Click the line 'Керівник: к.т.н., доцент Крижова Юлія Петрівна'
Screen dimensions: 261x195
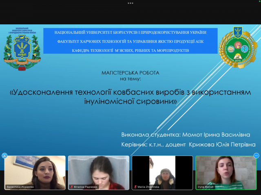188,145
